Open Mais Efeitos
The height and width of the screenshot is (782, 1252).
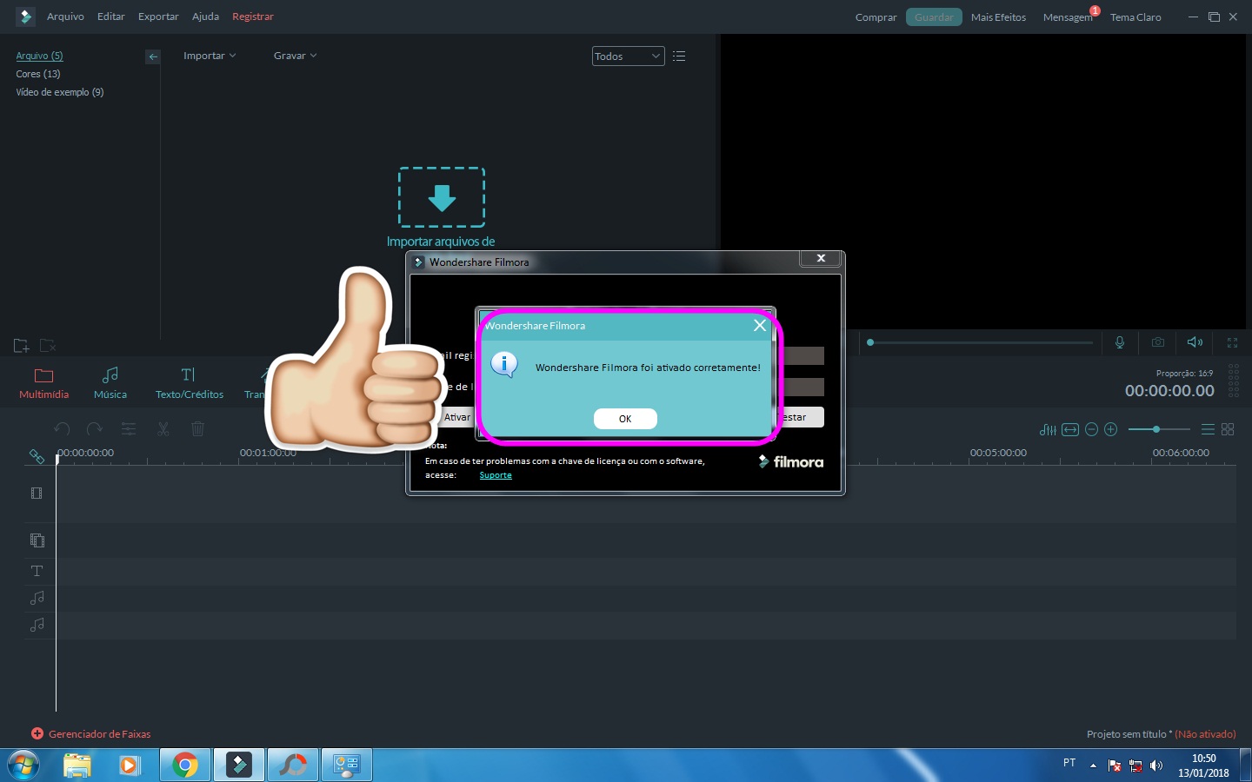pyautogui.click(x=998, y=17)
